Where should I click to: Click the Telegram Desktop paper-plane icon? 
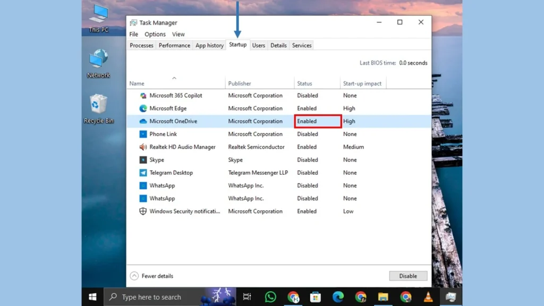click(143, 173)
